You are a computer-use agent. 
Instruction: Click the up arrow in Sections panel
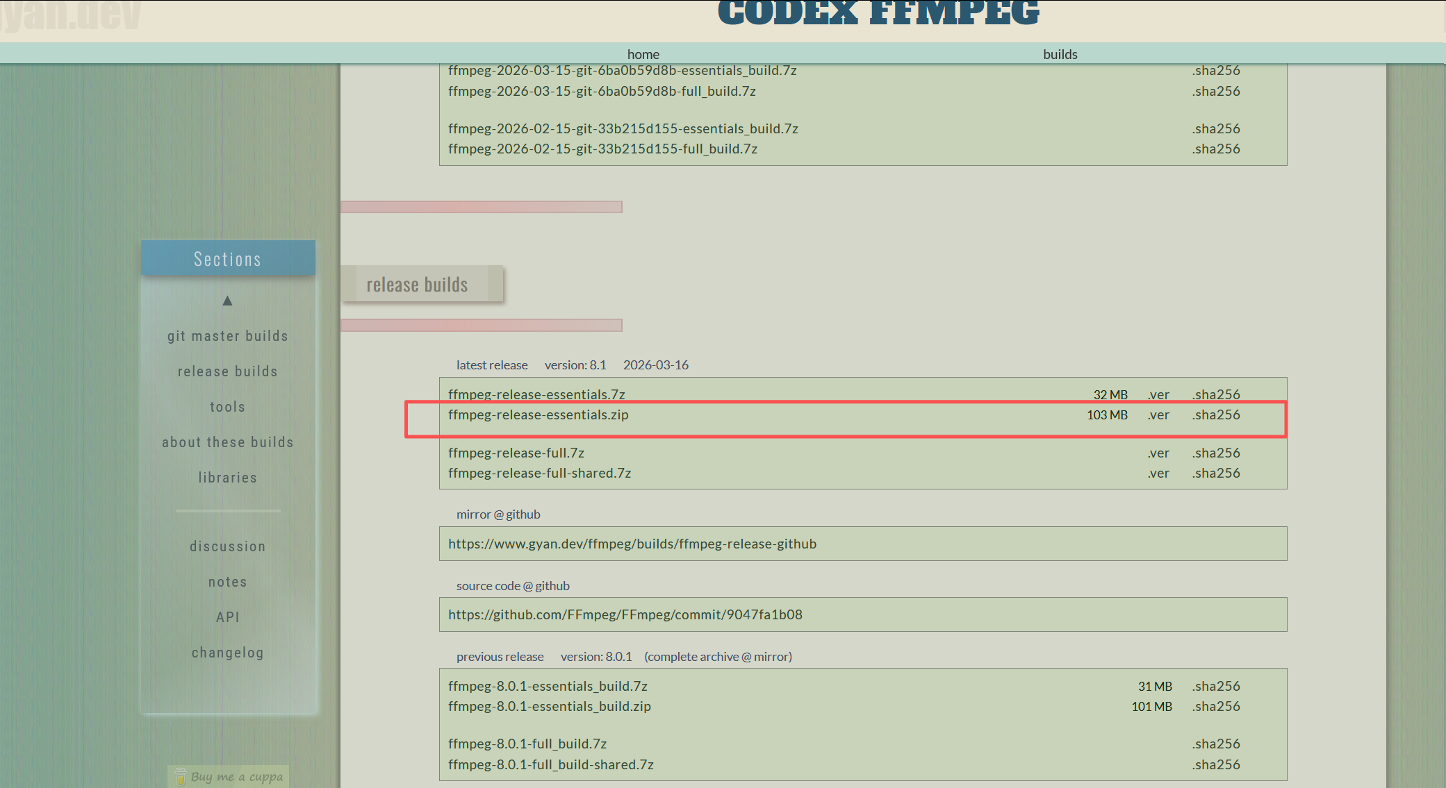coord(227,301)
